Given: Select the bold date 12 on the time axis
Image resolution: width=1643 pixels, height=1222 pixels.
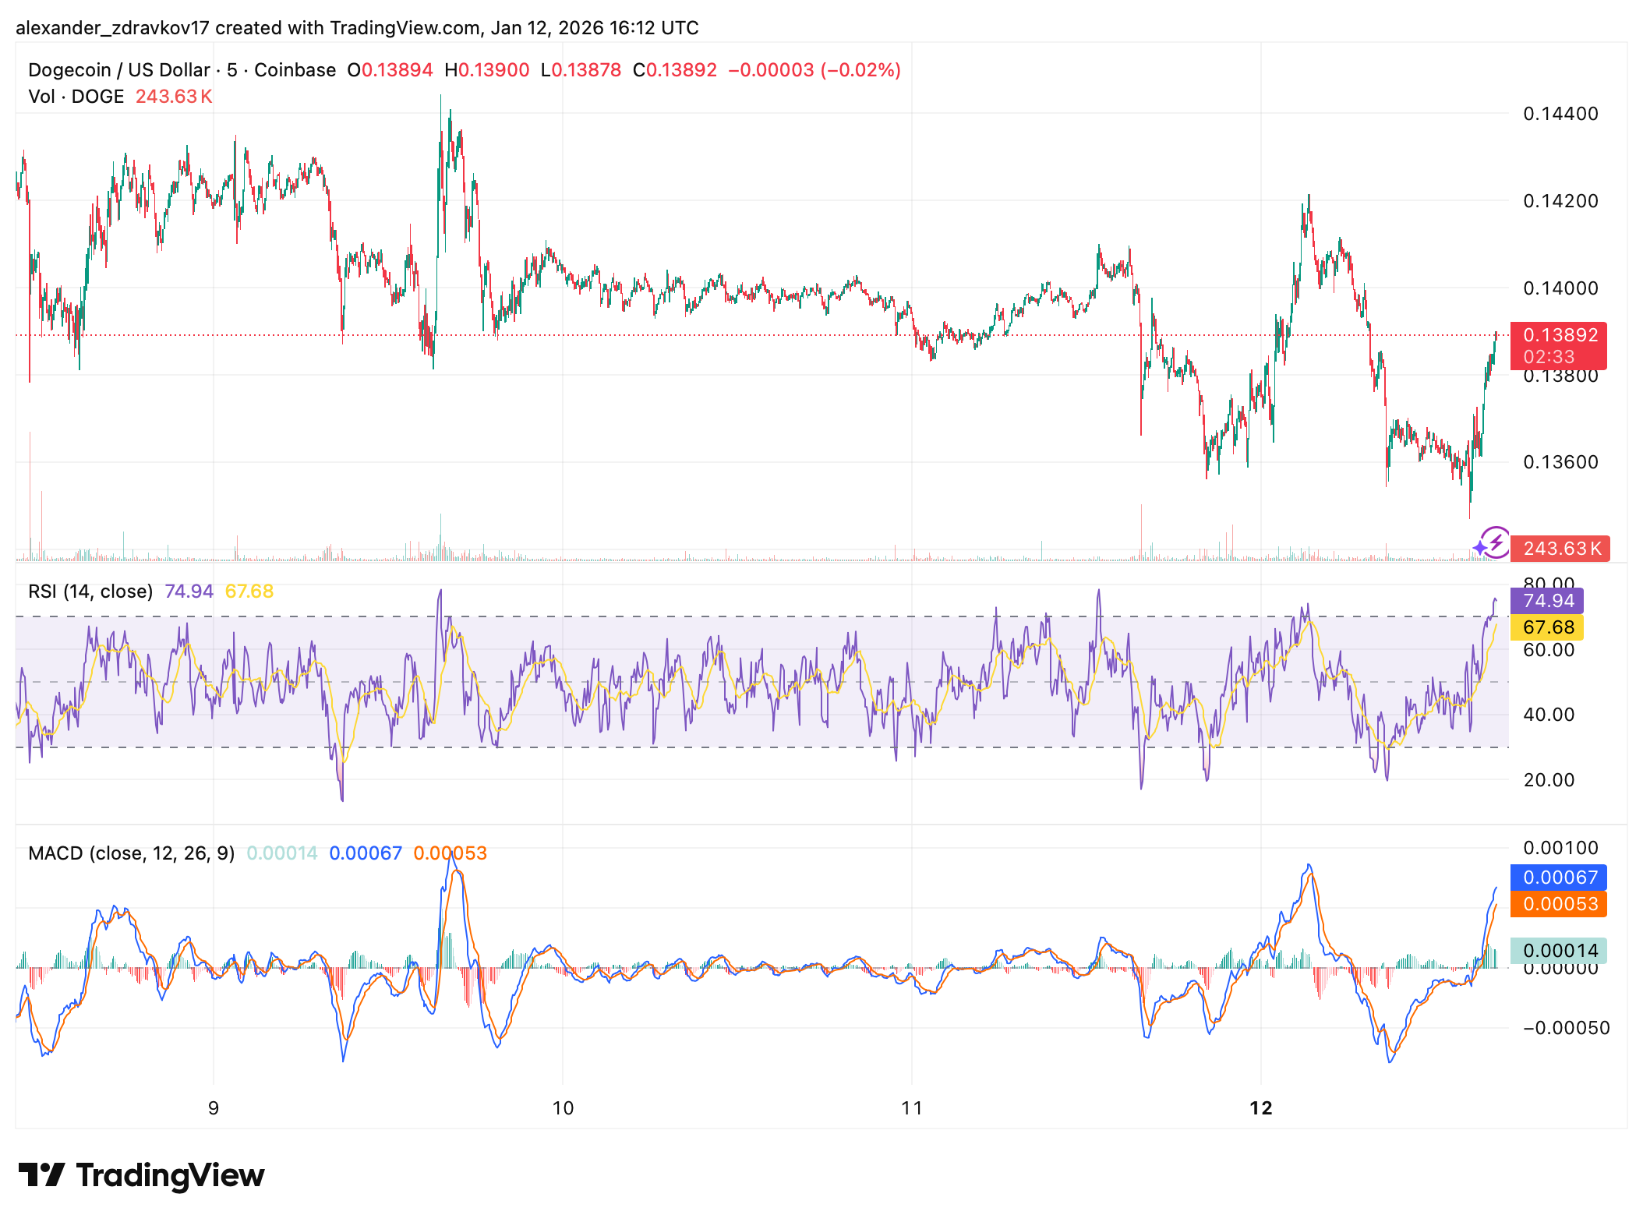Looking at the screenshot, I should click(1261, 1107).
